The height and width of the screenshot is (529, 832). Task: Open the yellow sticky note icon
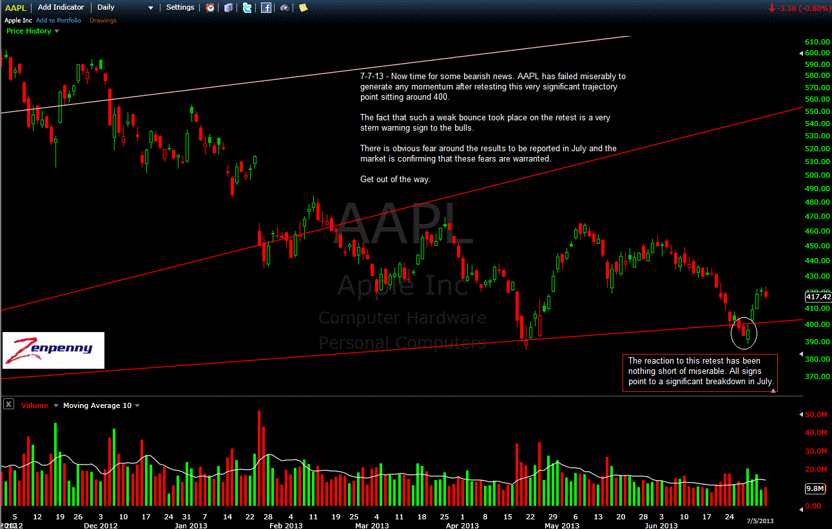303,8
